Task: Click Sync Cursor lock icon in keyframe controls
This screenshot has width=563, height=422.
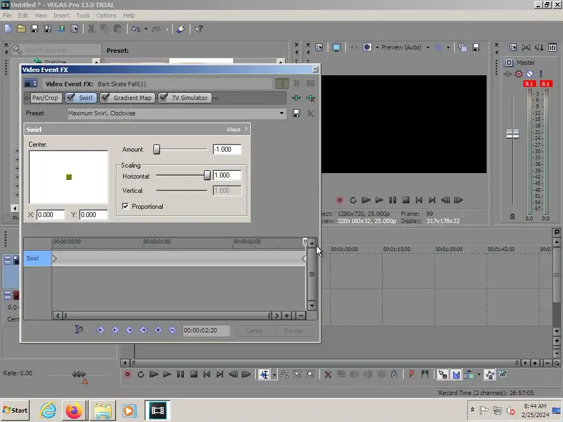Action: coord(79,330)
